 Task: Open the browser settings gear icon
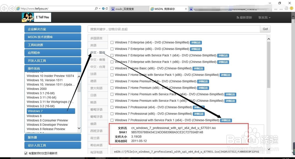286,9
